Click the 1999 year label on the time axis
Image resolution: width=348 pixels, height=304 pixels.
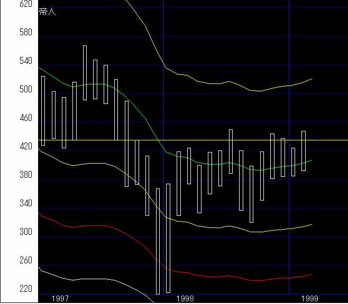coord(310,299)
